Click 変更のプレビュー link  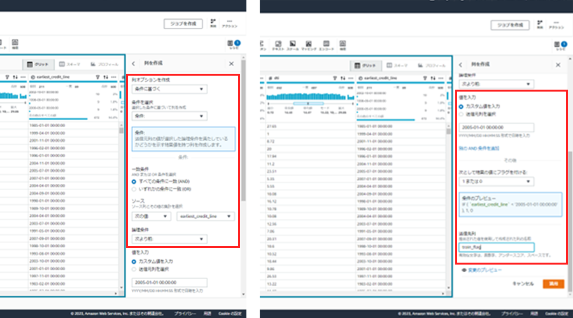[485, 270]
